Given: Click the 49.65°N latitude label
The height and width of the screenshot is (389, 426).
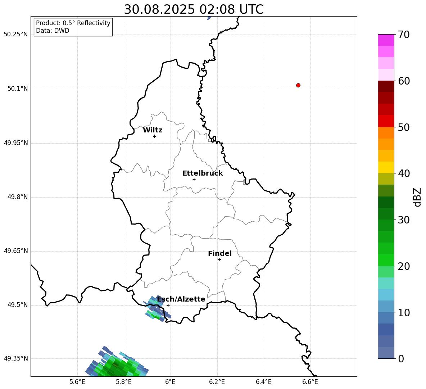Looking at the screenshot, I should 16,250.
